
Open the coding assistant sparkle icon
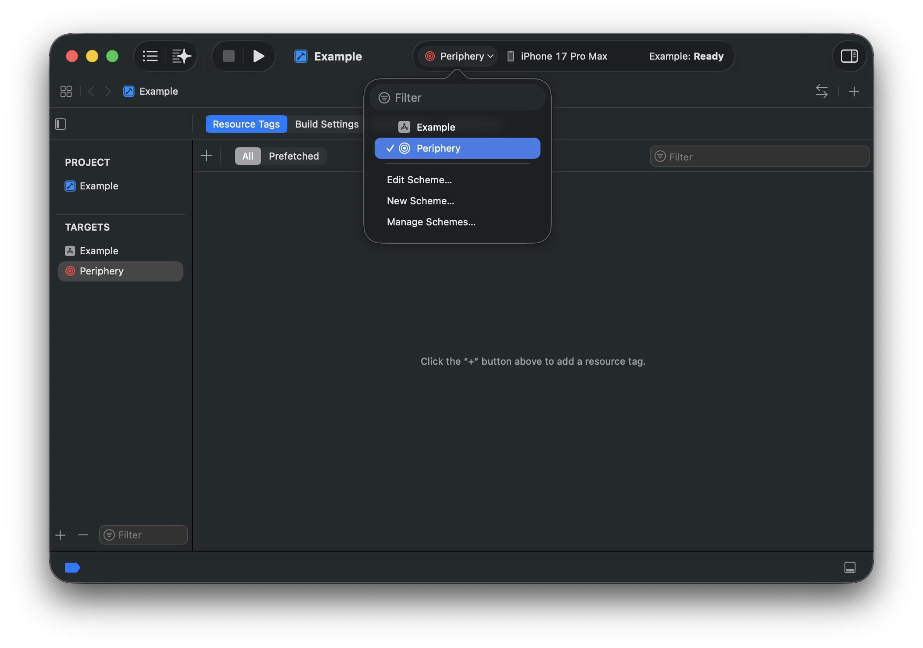tap(181, 56)
